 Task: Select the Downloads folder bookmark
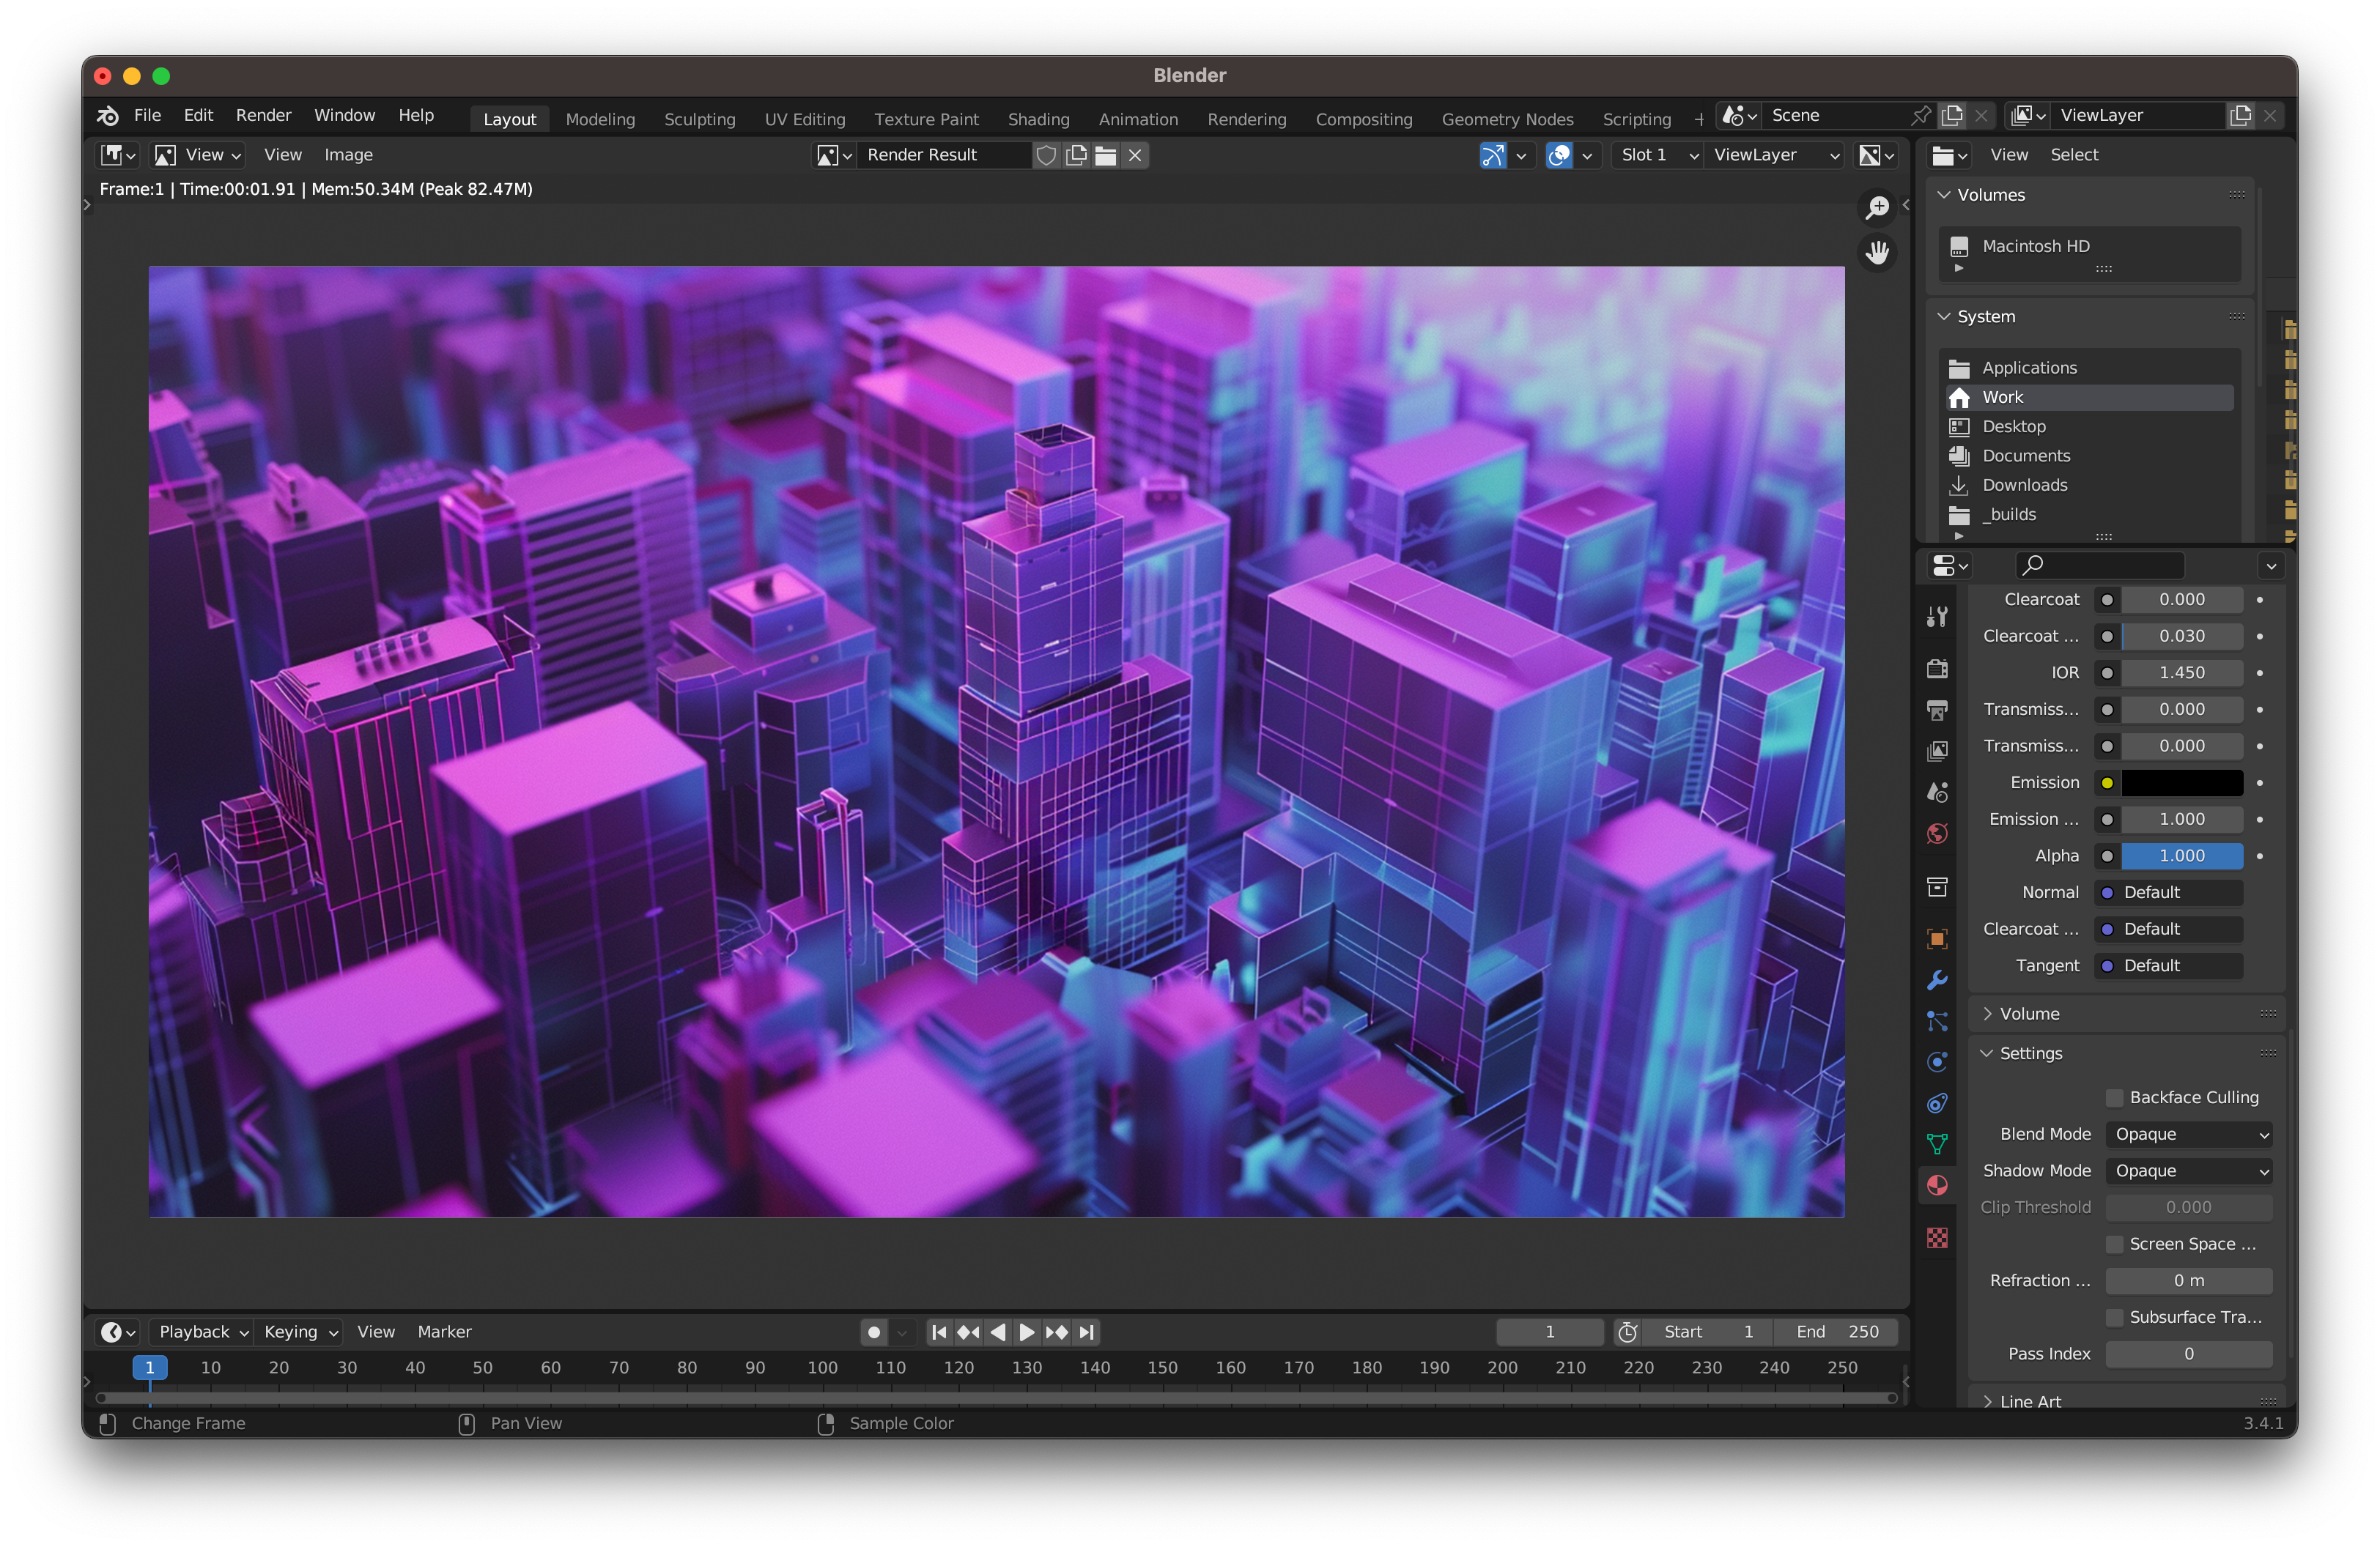(x=2024, y=485)
